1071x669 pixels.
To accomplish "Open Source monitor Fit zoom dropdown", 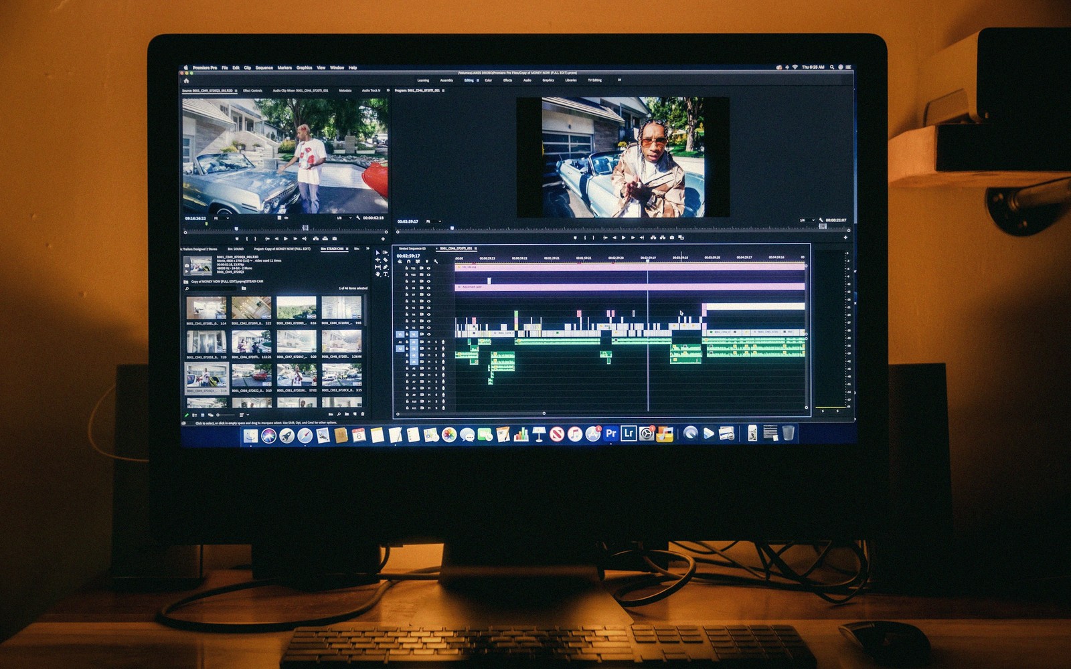I will pyautogui.click(x=221, y=218).
